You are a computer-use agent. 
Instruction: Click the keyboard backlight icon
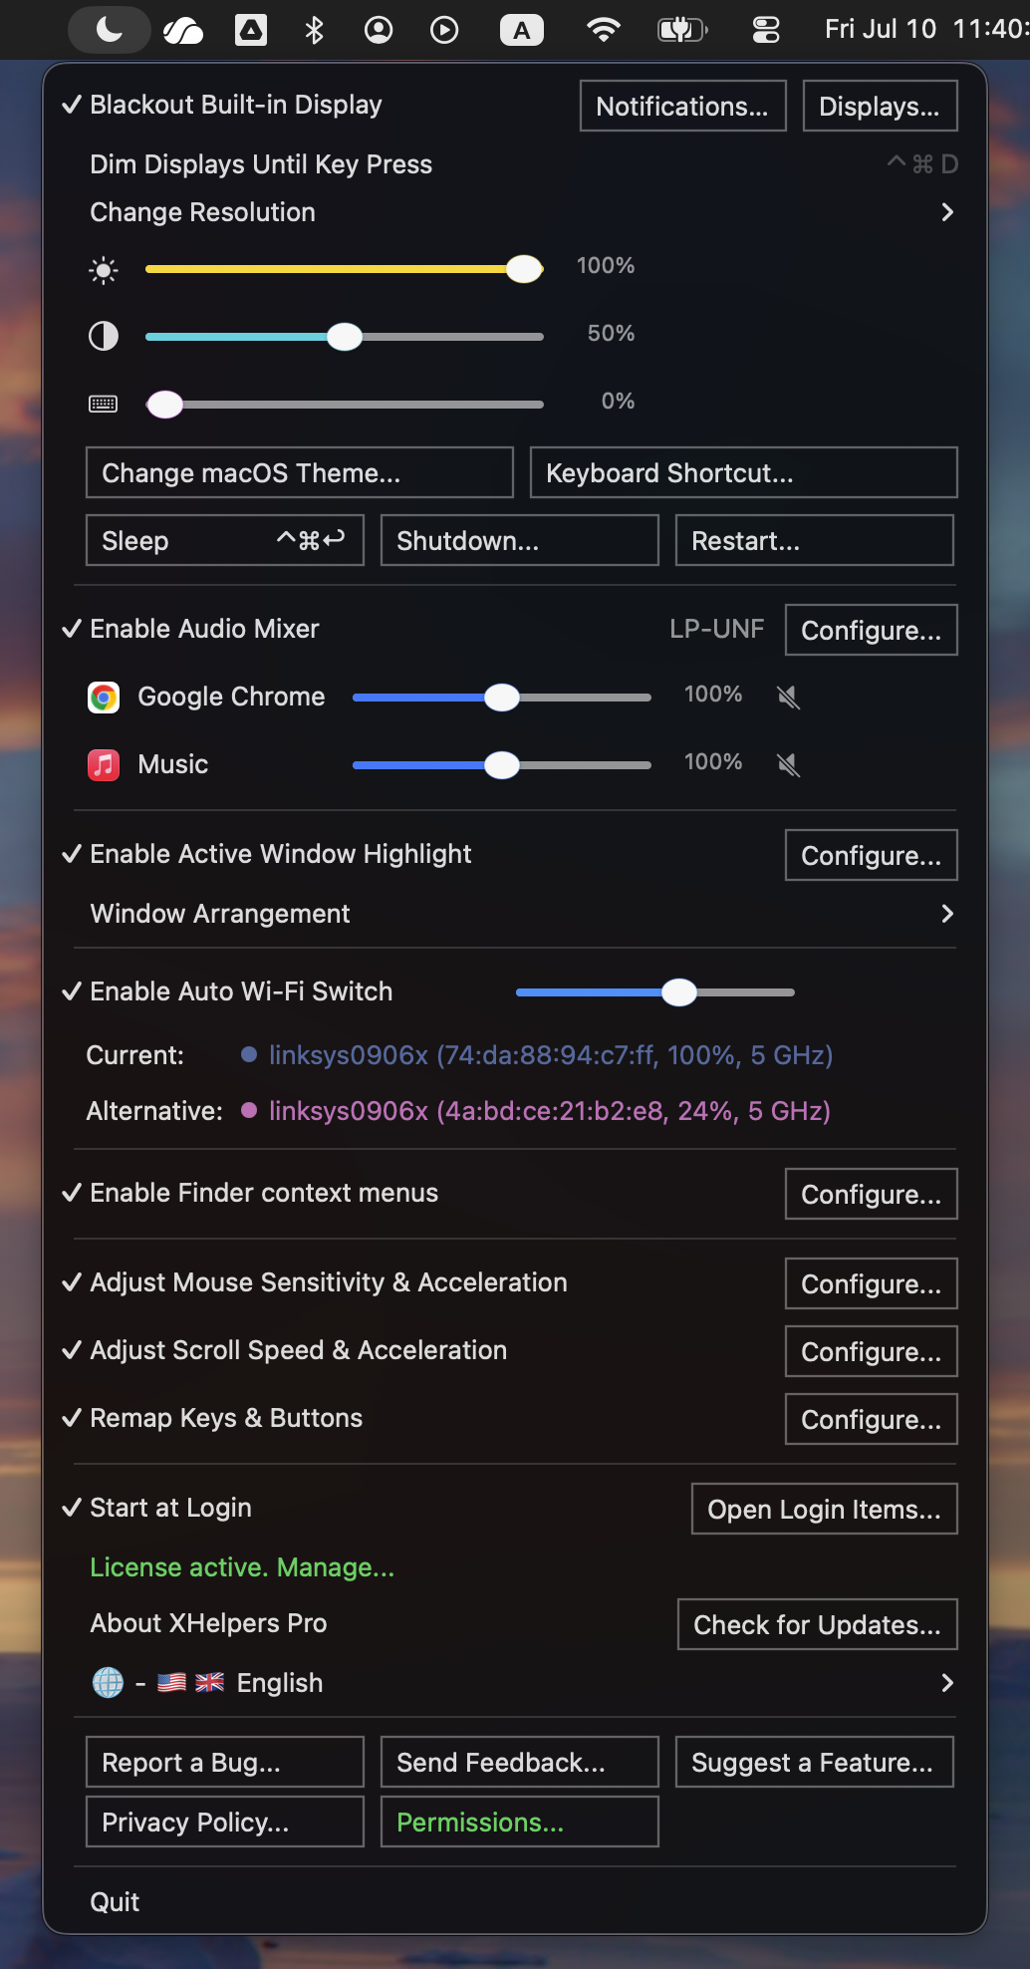pos(104,404)
